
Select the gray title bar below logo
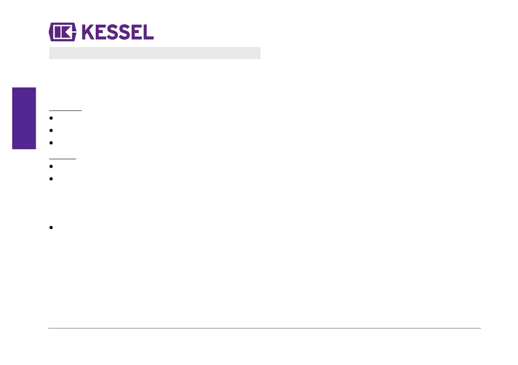(154, 53)
